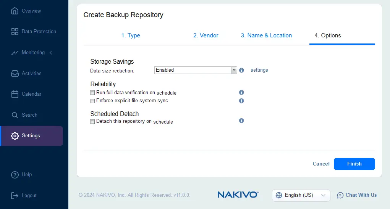
Task: Click info icon beside Data size reduction
Action: click(x=241, y=70)
